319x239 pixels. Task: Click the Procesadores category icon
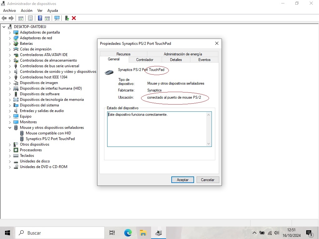tap(16, 150)
